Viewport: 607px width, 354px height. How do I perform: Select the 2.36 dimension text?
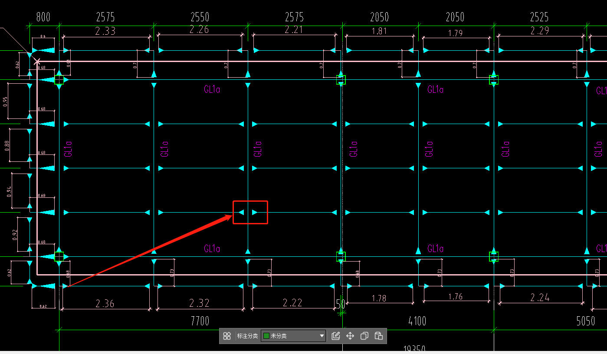point(105,303)
